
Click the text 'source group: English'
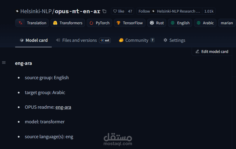tap(47, 78)
